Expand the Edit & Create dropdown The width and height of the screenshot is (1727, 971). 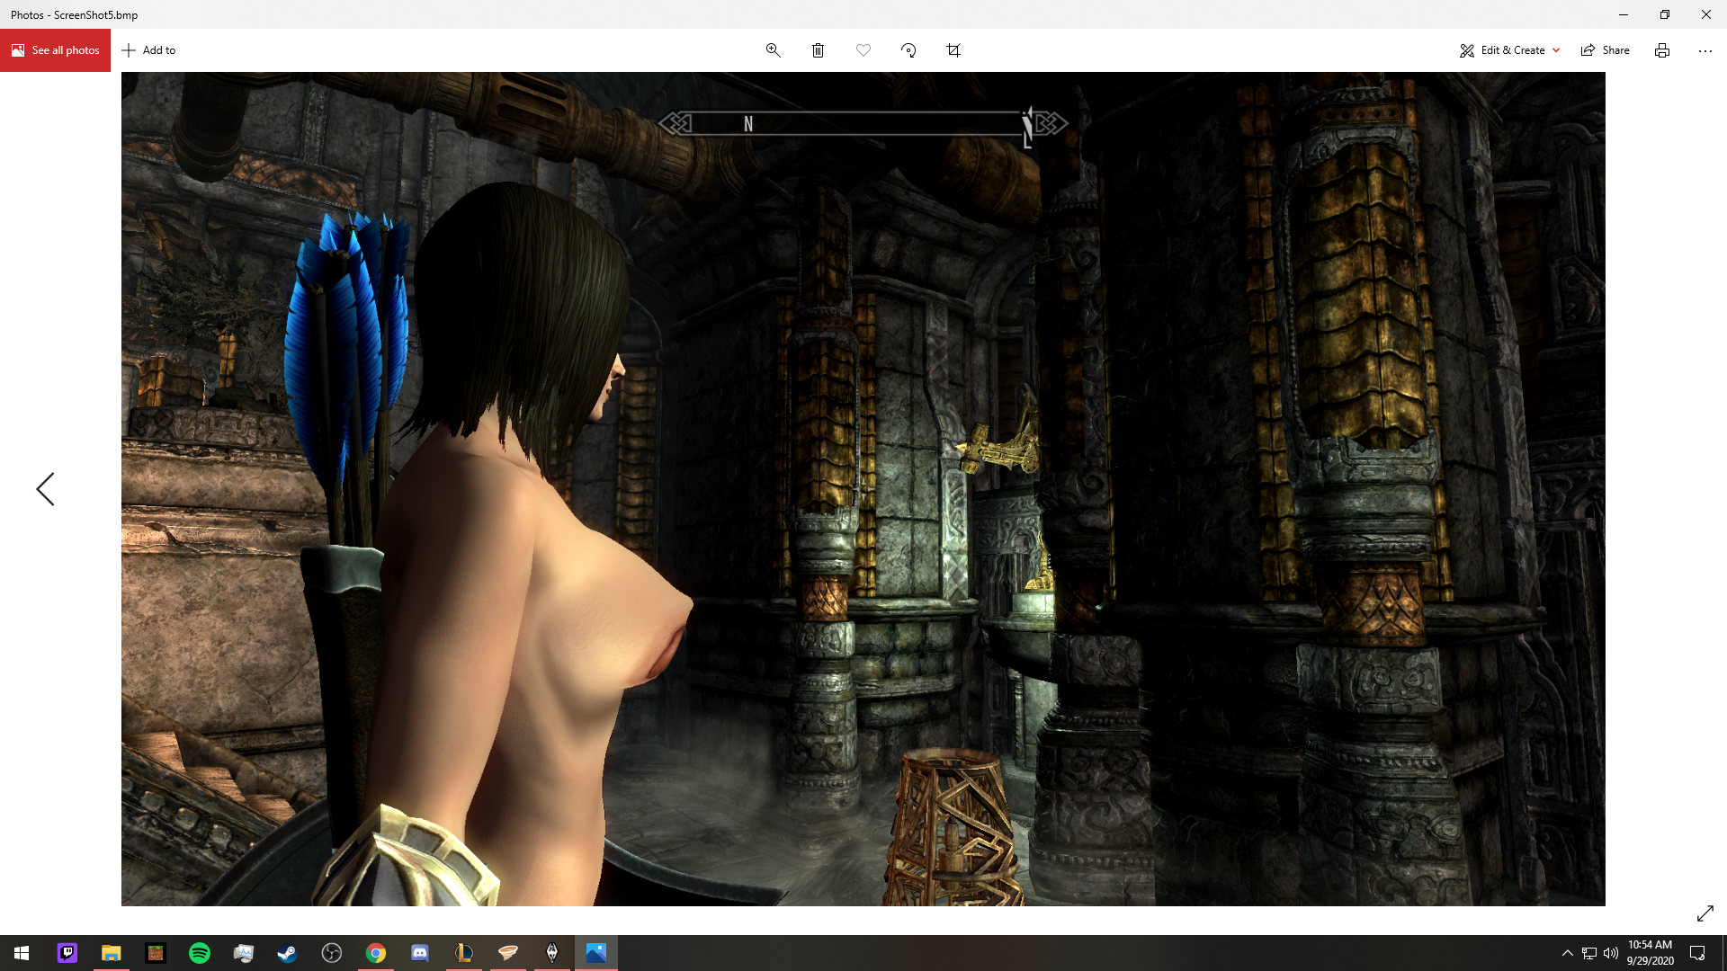coord(1509,50)
